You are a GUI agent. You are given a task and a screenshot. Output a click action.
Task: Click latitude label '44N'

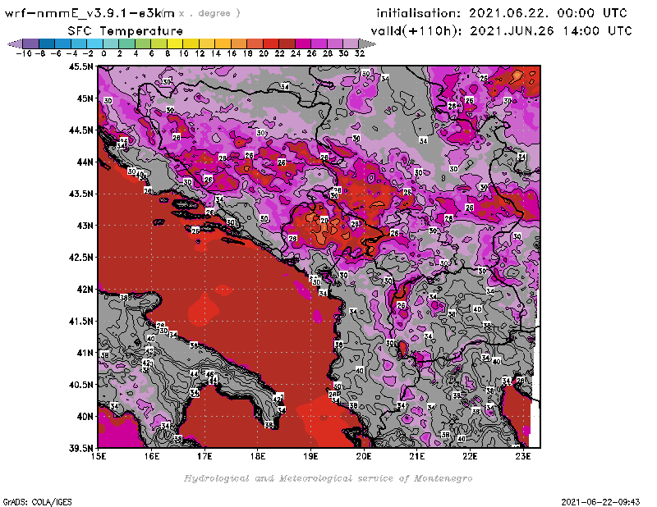click(85, 162)
